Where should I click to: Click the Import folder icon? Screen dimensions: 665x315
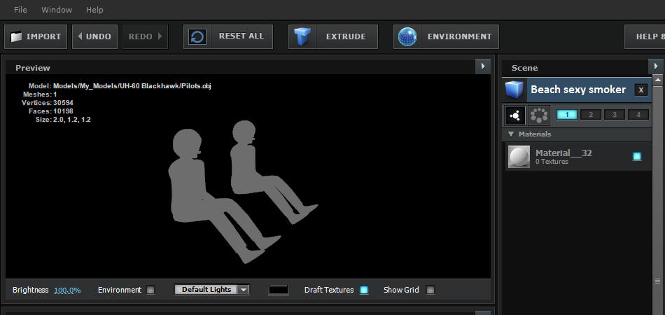coord(16,37)
